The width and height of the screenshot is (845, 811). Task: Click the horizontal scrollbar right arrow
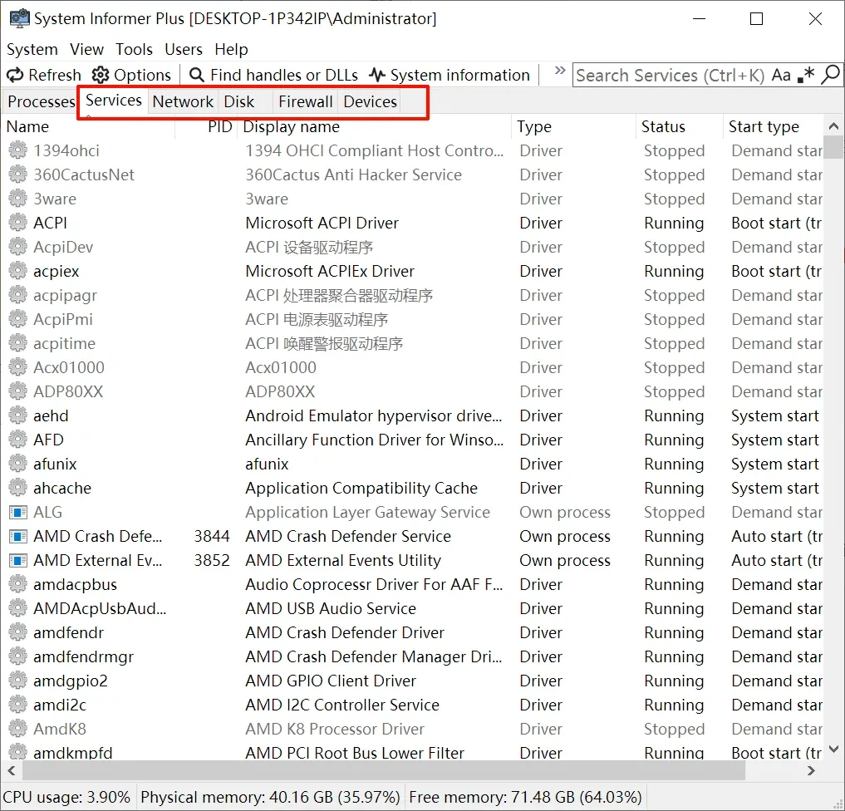click(811, 770)
